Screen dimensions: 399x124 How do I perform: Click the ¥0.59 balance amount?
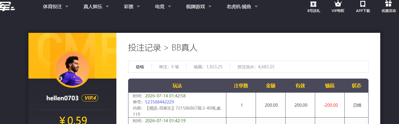coord(73,120)
